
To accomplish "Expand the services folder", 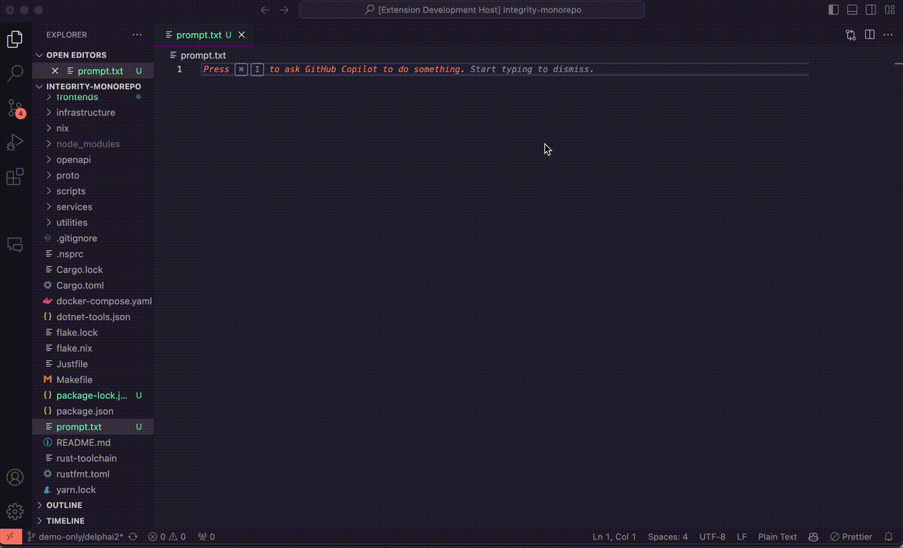I will click(92, 207).
